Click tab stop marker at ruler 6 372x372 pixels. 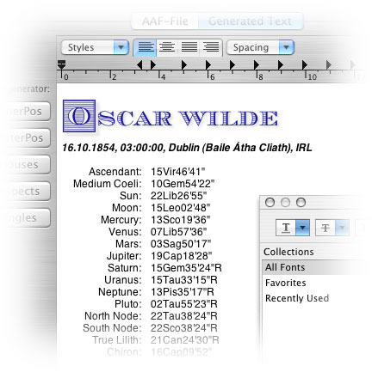208,65
